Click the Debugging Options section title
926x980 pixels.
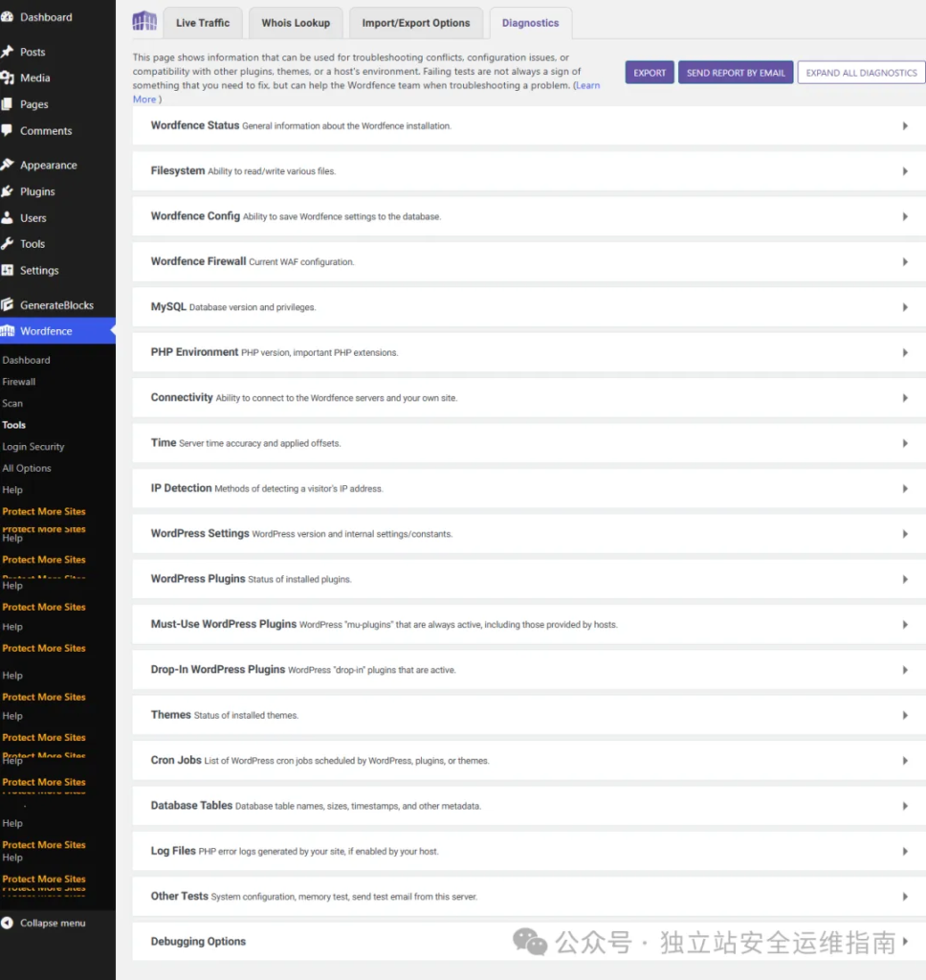click(198, 942)
